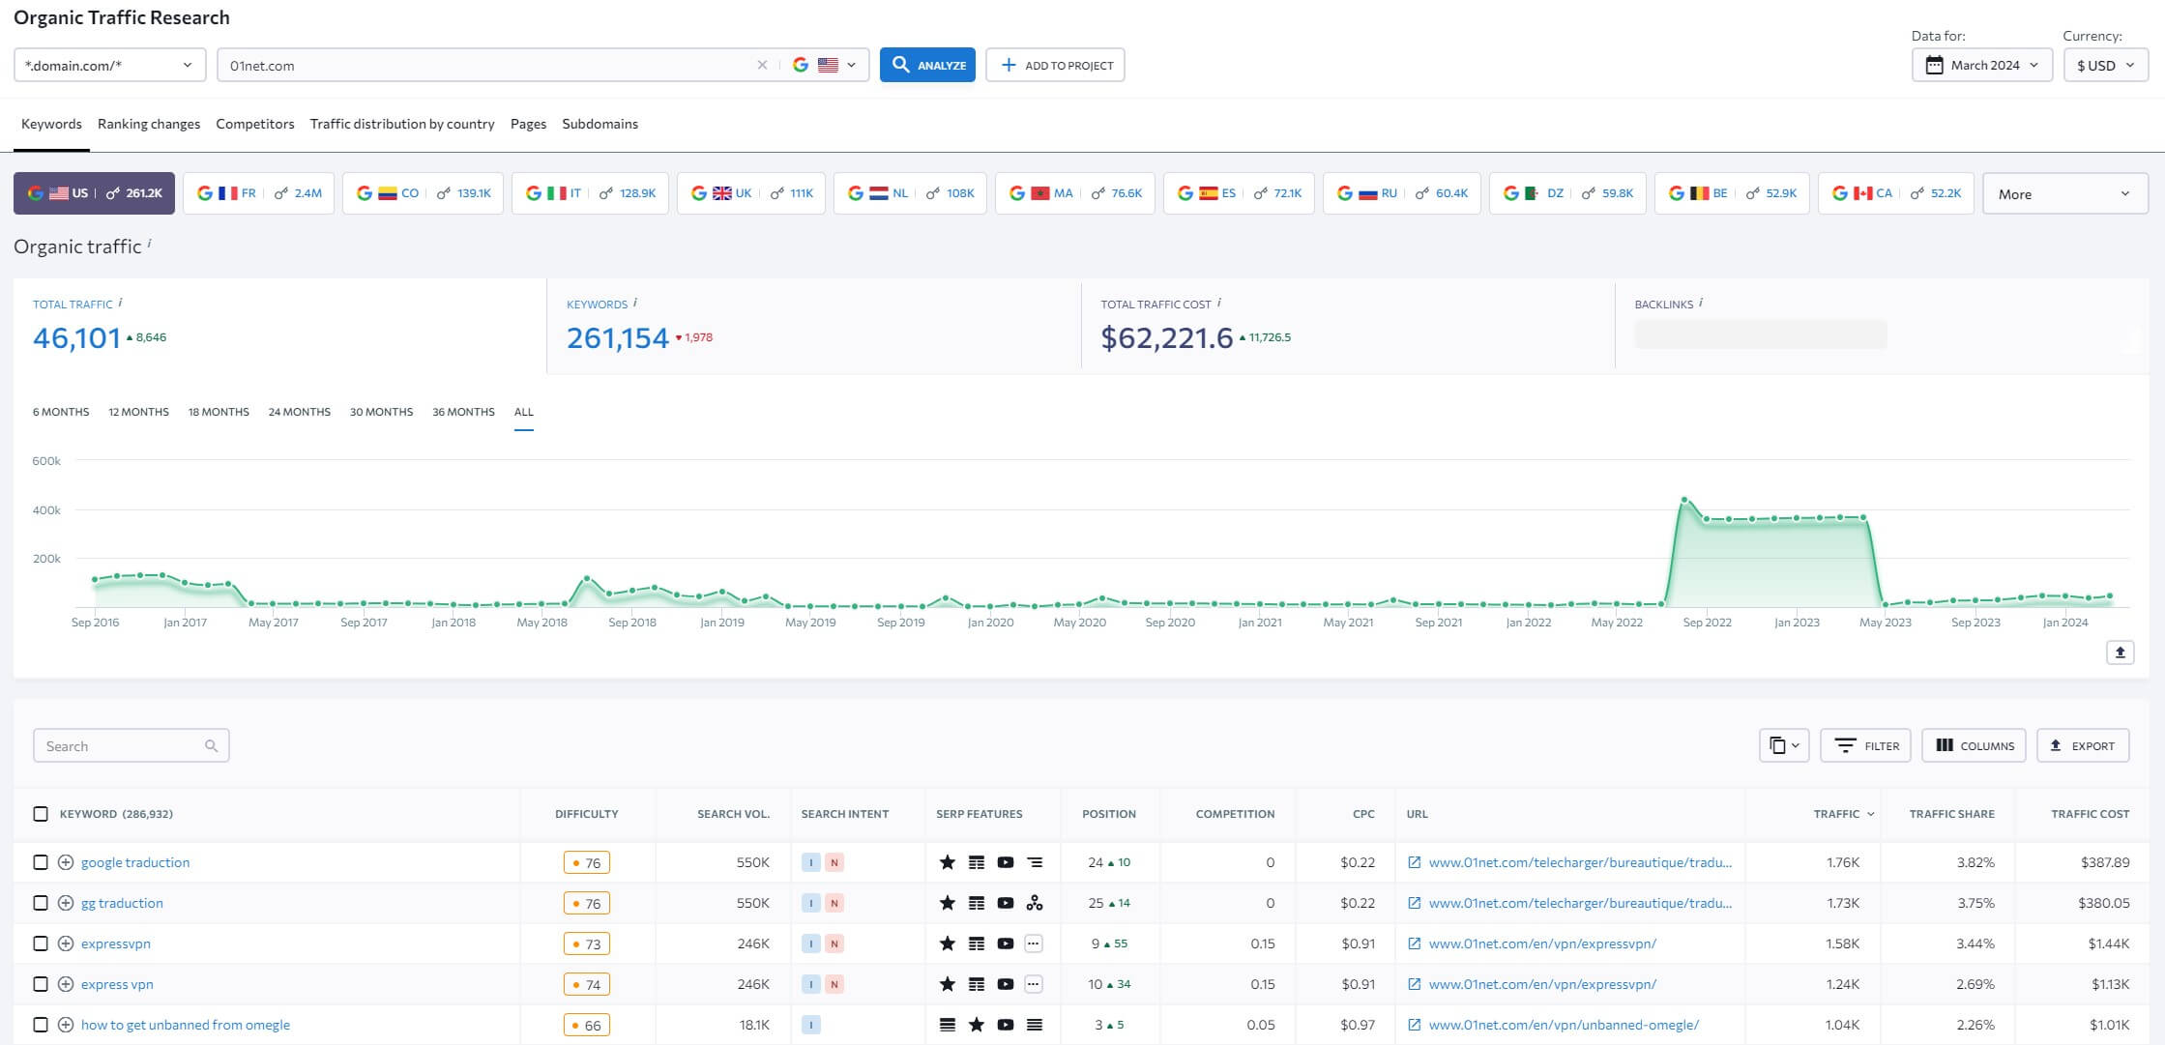Screen dimensions: 2165x1045
Task: Add 'express vpn' keyword with plus icon
Action: 66,984
